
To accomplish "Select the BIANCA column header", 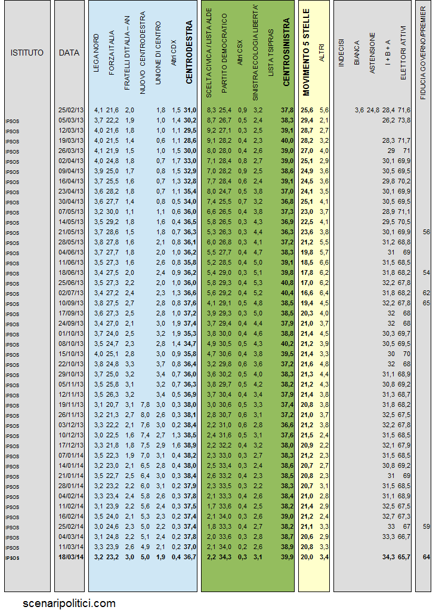I will [357, 53].
